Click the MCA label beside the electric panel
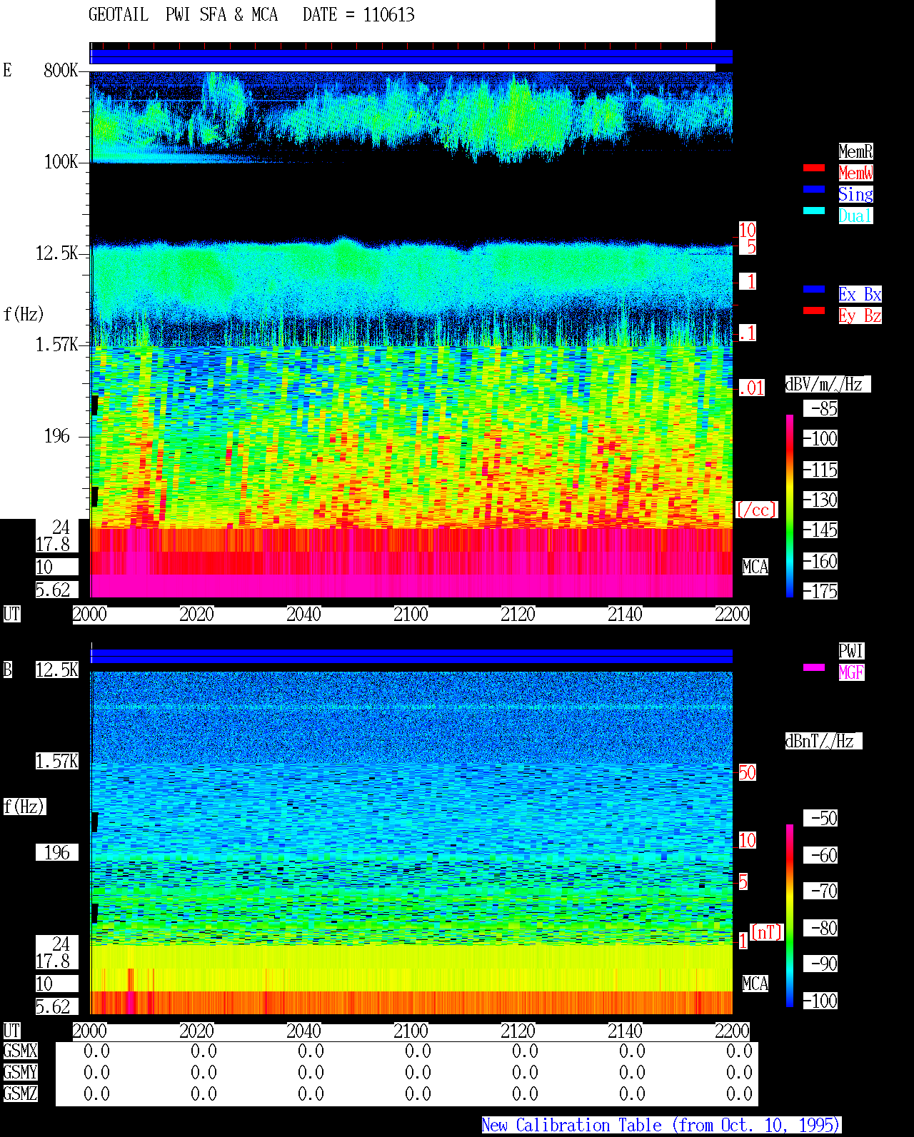Viewport: 914px width, 1137px height. pyautogui.click(x=755, y=567)
